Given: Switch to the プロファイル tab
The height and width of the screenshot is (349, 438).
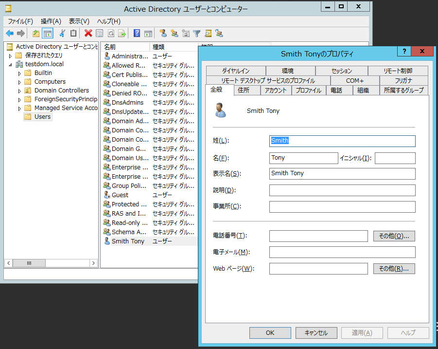Looking at the screenshot, I should coord(309,91).
